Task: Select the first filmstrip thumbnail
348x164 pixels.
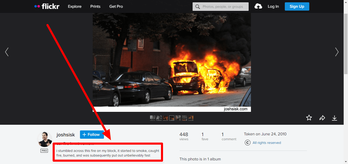Action: coord(152,118)
